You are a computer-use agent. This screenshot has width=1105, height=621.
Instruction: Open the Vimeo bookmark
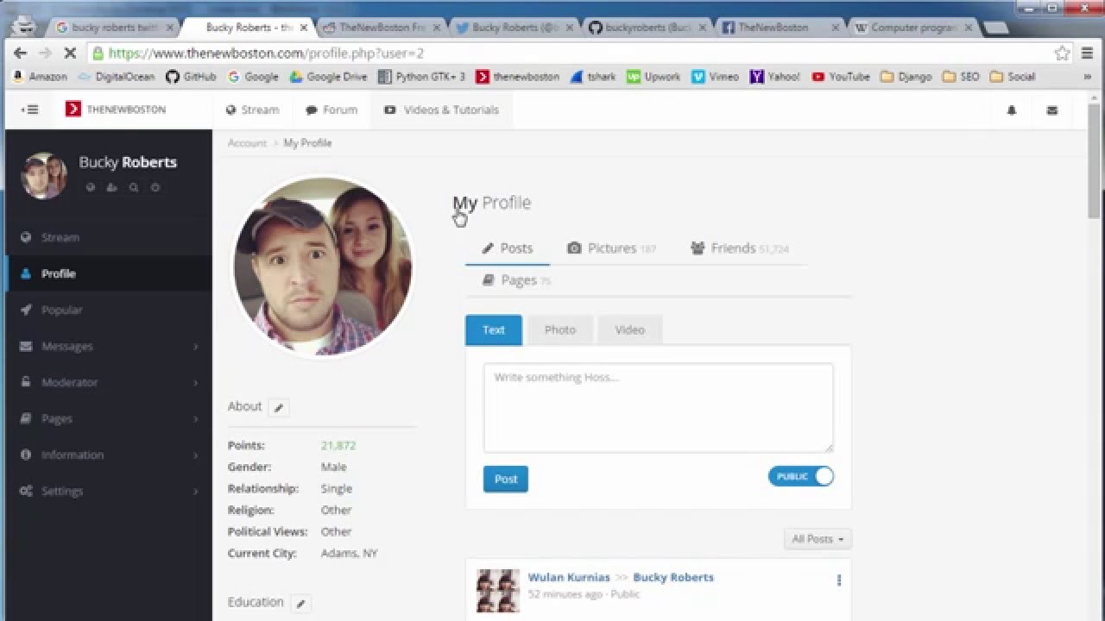point(716,77)
